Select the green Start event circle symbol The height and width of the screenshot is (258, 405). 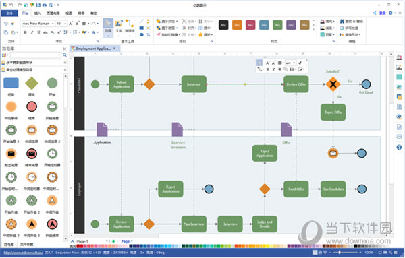point(52,84)
